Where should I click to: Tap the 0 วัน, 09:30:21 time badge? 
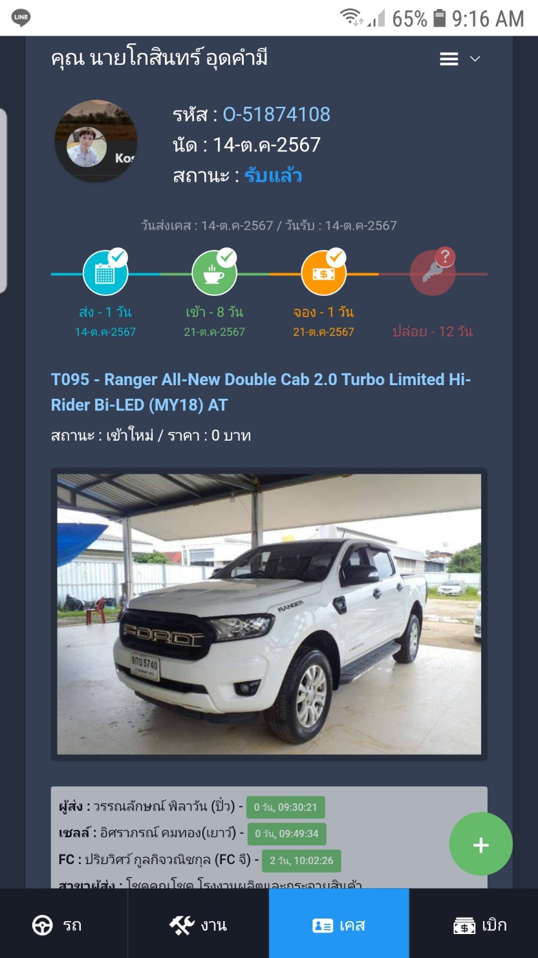pyautogui.click(x=285, y=807)
